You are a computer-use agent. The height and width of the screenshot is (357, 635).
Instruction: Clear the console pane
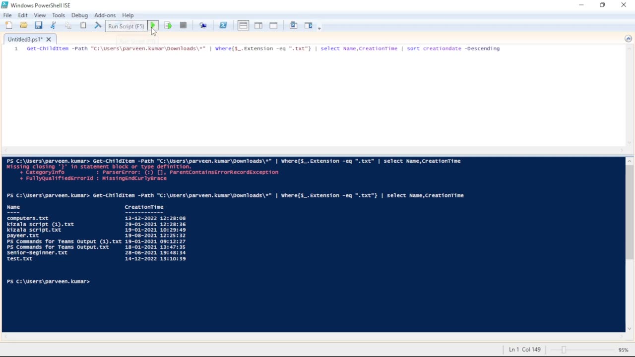tap(98, 25)
